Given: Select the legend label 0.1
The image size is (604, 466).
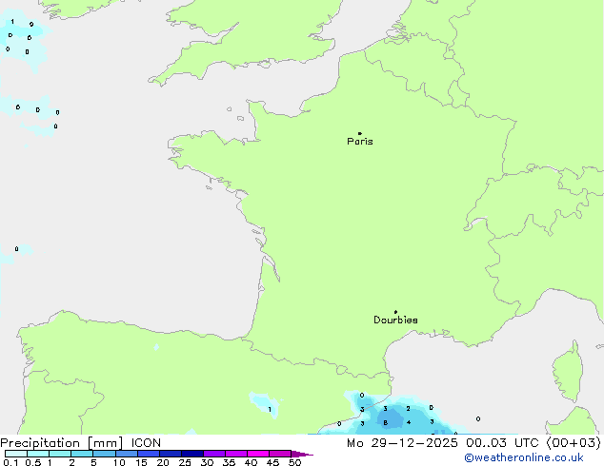Looking at the screenshot, I should click(10, 462).
